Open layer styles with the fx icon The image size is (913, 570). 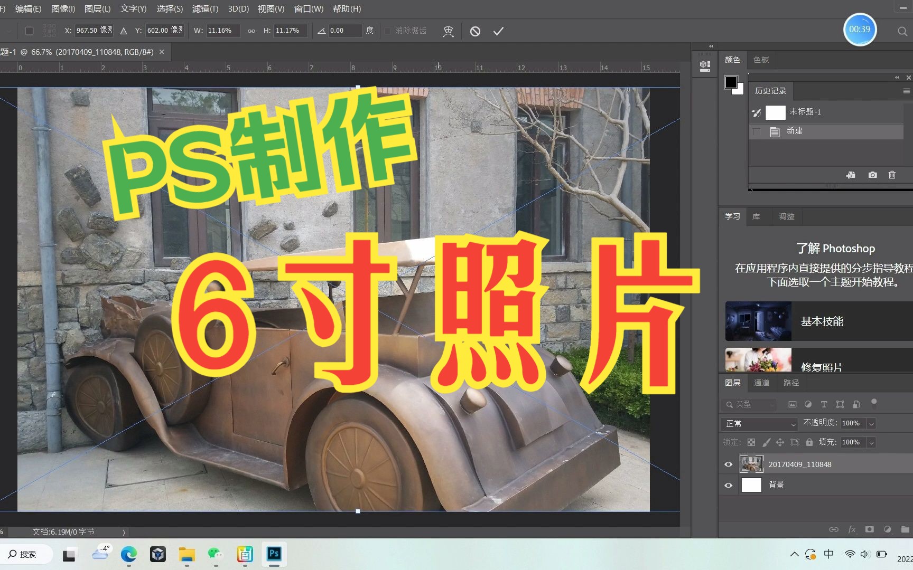pyautogui.click(x=852, y=529)
